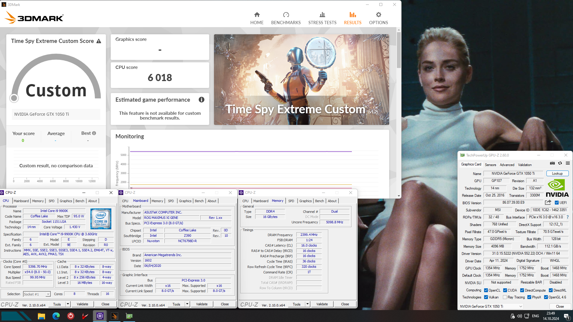Open Tools dropdown arrow in Mainboard CPU-Z window

coord(187,304)
